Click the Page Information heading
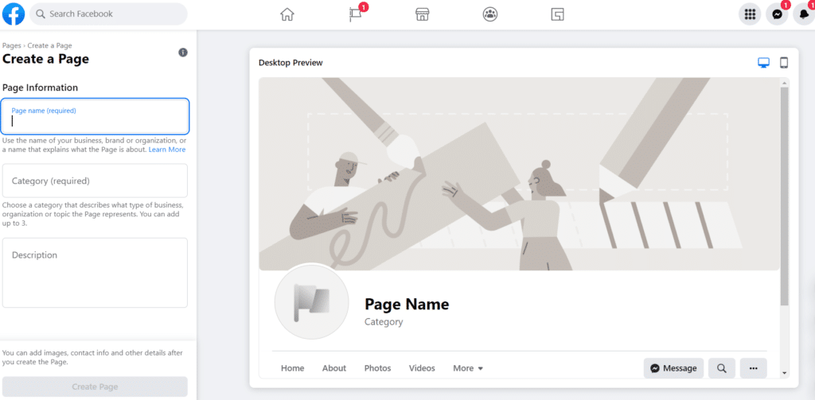The image size is (815, 400). coord(40,87)
